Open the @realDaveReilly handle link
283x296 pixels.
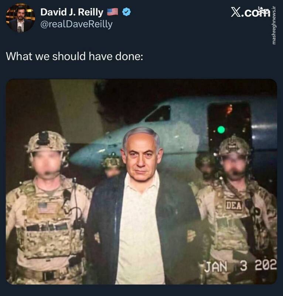[76, 24]
